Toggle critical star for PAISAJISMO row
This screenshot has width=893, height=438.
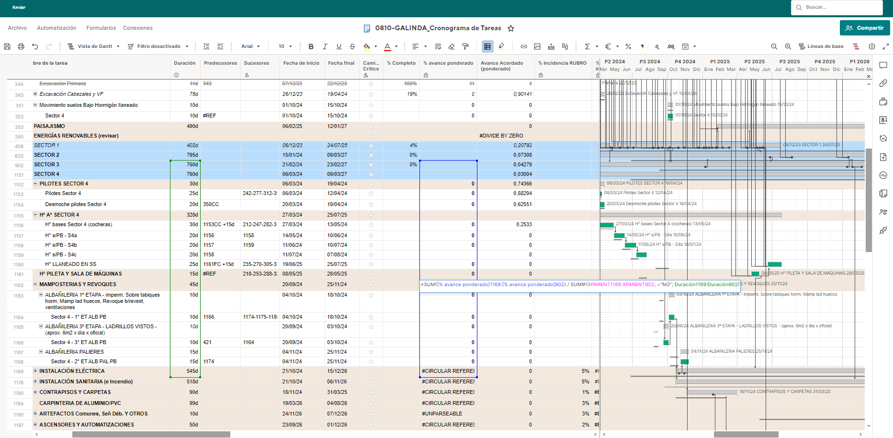pos(371,127)
